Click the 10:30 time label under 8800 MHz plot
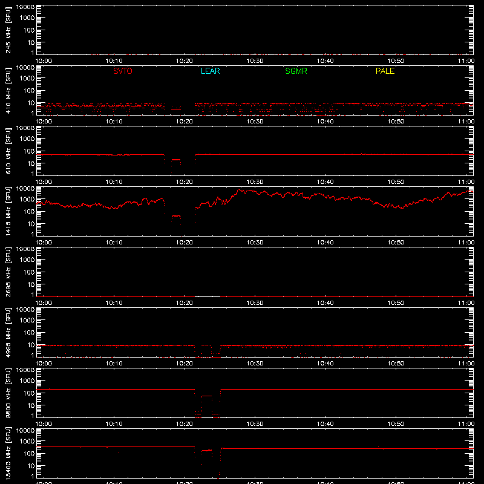The width and height of the screenshot is (484, 484). tap(255, 424)
